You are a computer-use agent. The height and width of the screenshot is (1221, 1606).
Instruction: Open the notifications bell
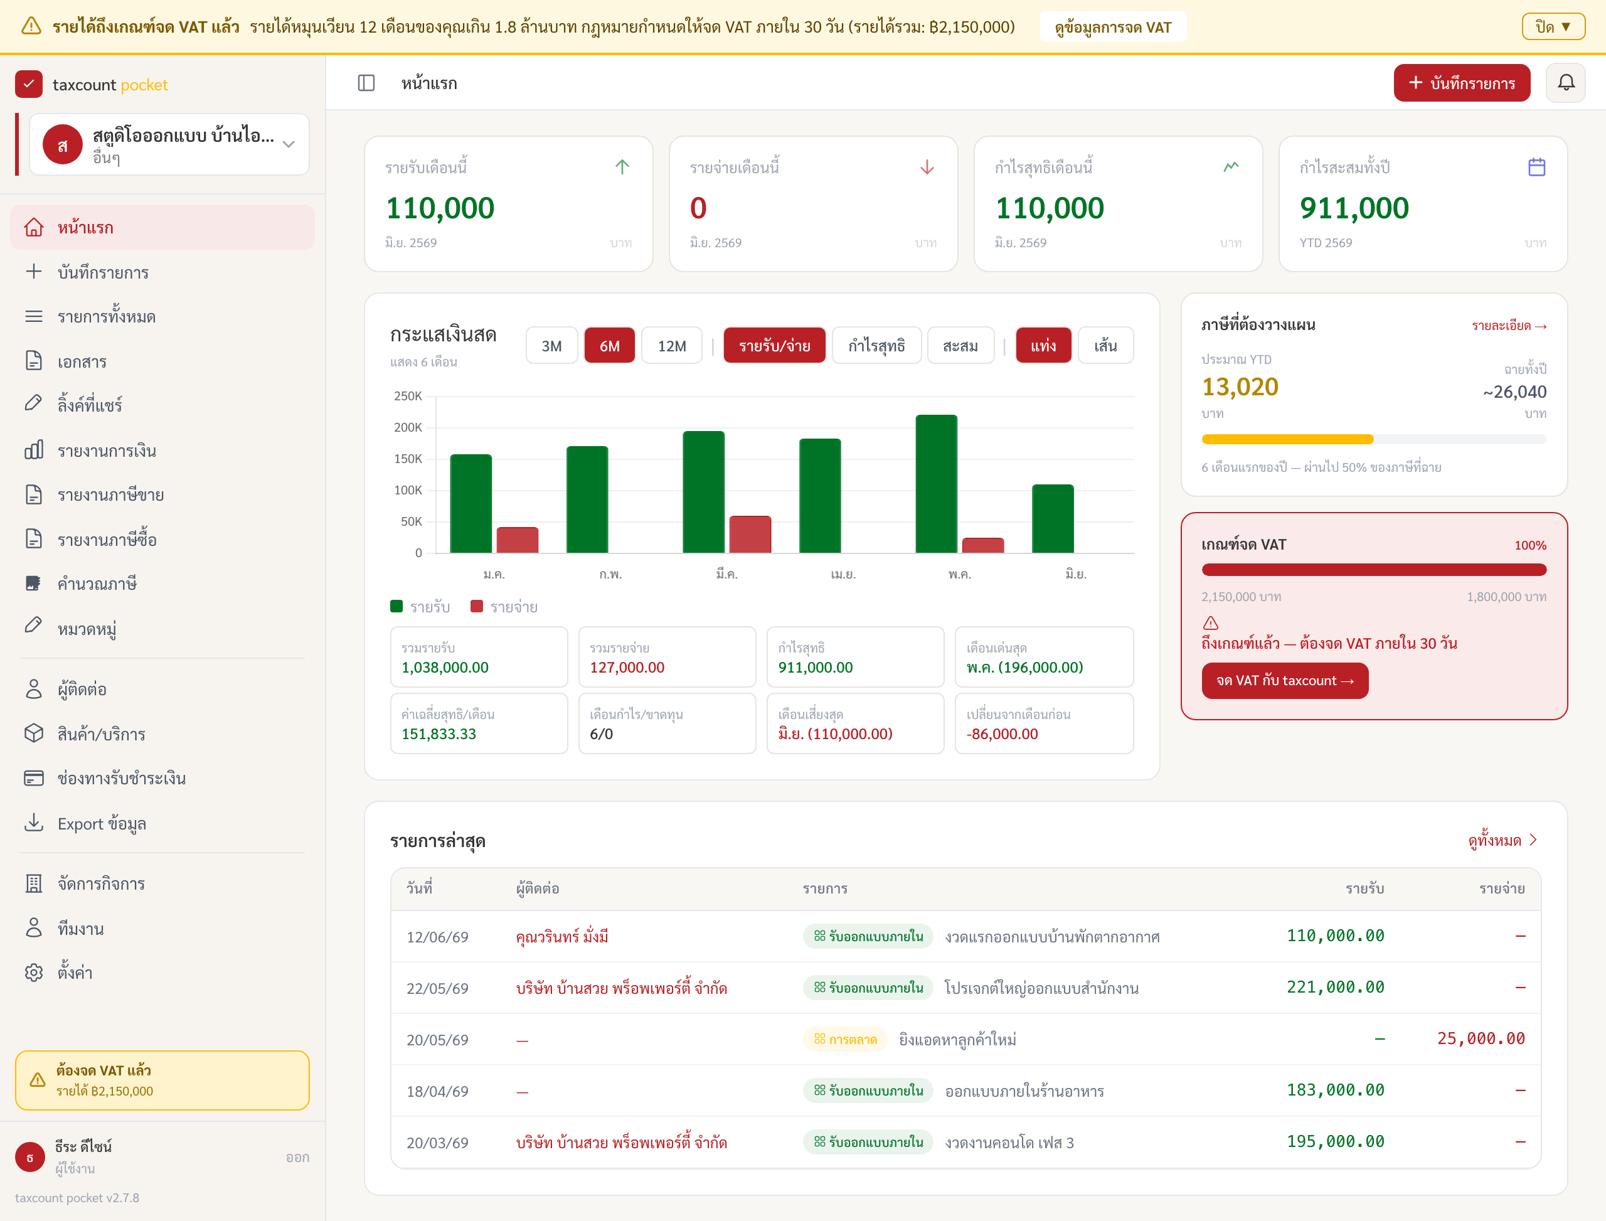[1565, 83]
